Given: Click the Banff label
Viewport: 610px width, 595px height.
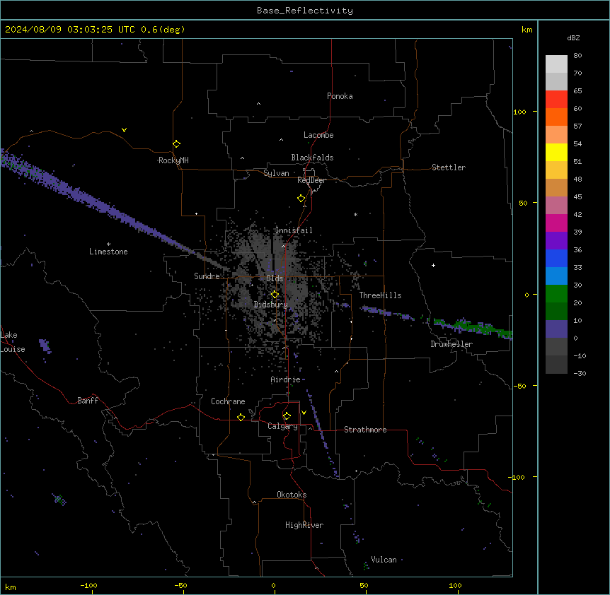Looking at the screenshot, I should click(x=88, y=401).
